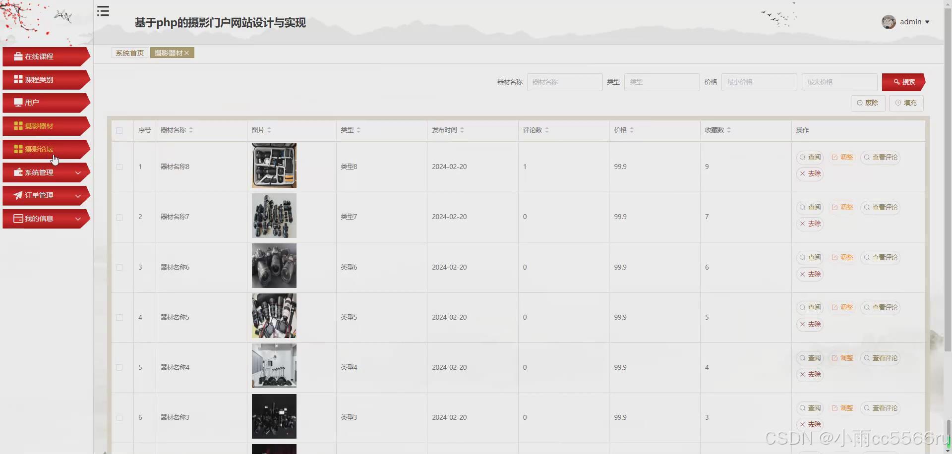Focus the 类型 search field
This screenshot has height=454, width=952.
(x=662, y=82)
